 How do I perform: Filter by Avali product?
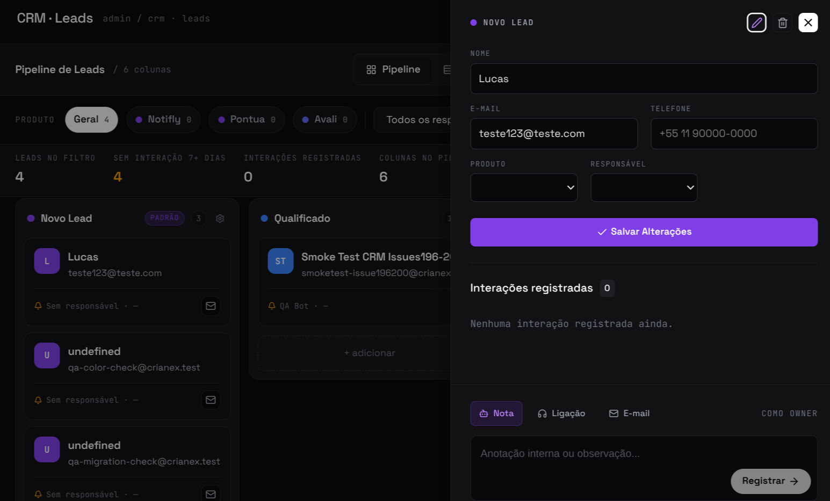pos(325,119)
